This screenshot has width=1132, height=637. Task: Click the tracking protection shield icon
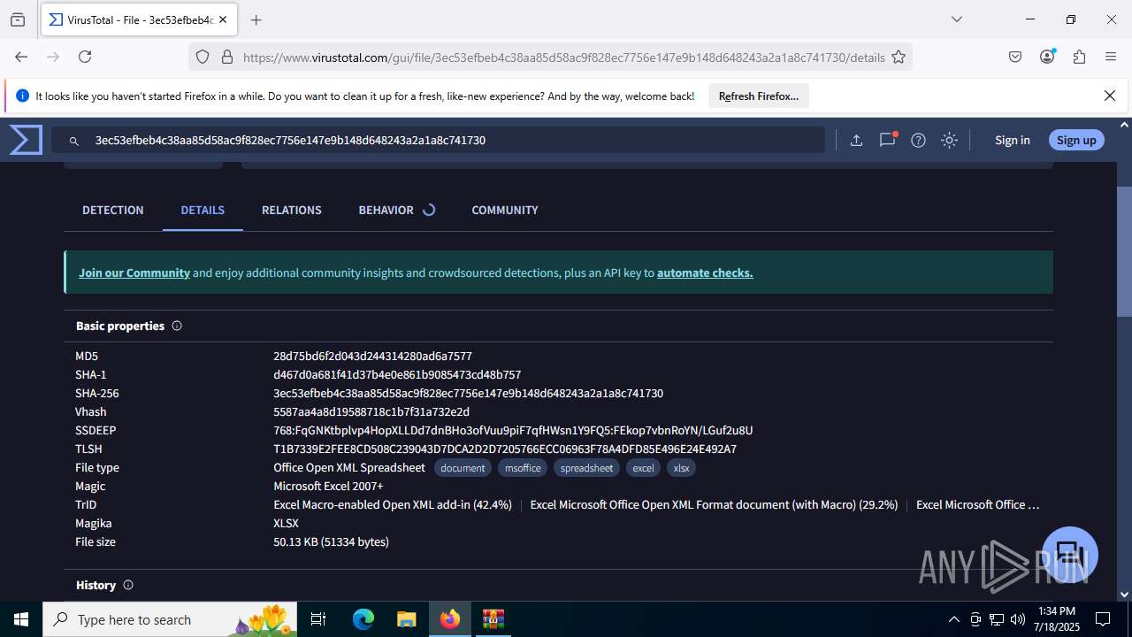click(x=203, y=57)
